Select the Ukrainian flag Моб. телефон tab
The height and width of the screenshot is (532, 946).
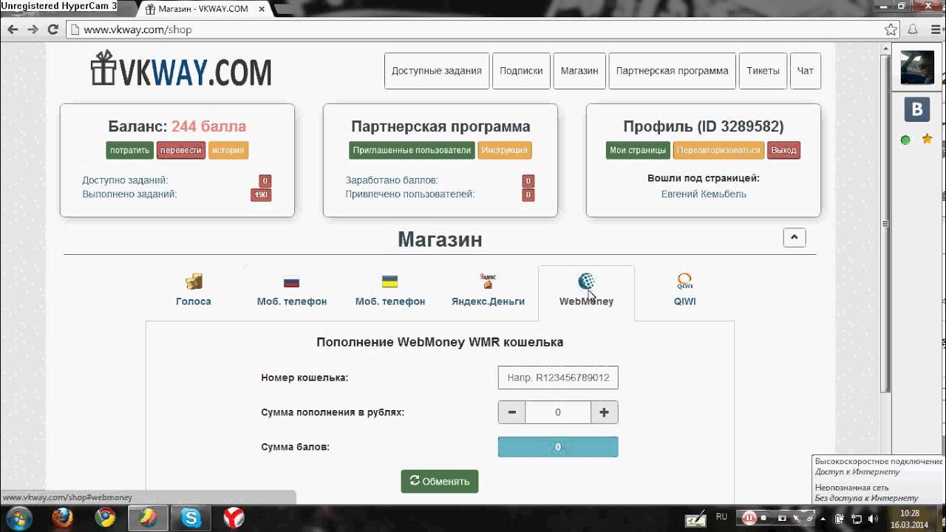click(390, 290)
